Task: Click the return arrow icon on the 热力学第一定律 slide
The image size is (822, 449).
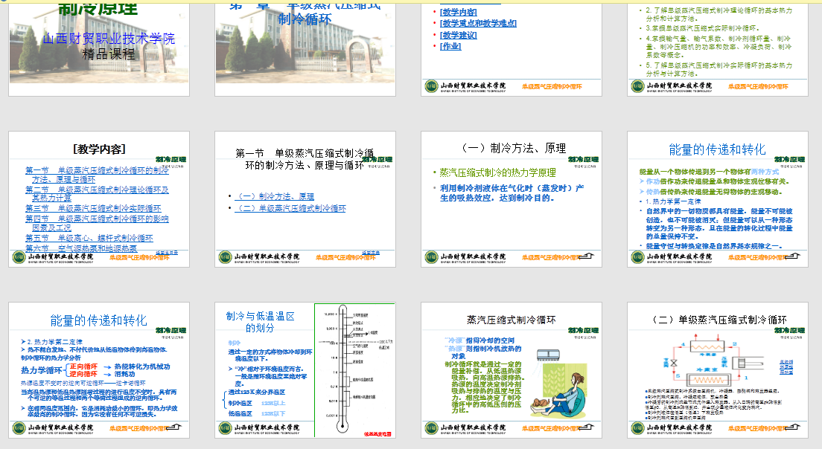Action: (x=792, y=256)
